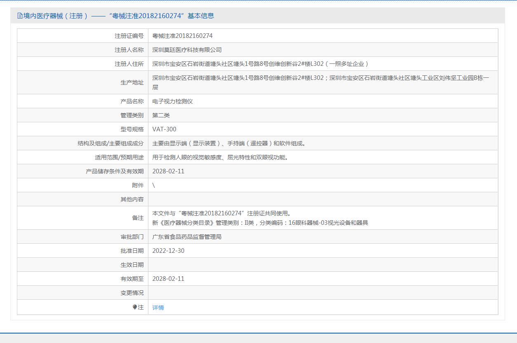The height and width of the screenshot is (343, 517).
Task: Select the approval date 2022-12-30
Action: click(168, 251)
